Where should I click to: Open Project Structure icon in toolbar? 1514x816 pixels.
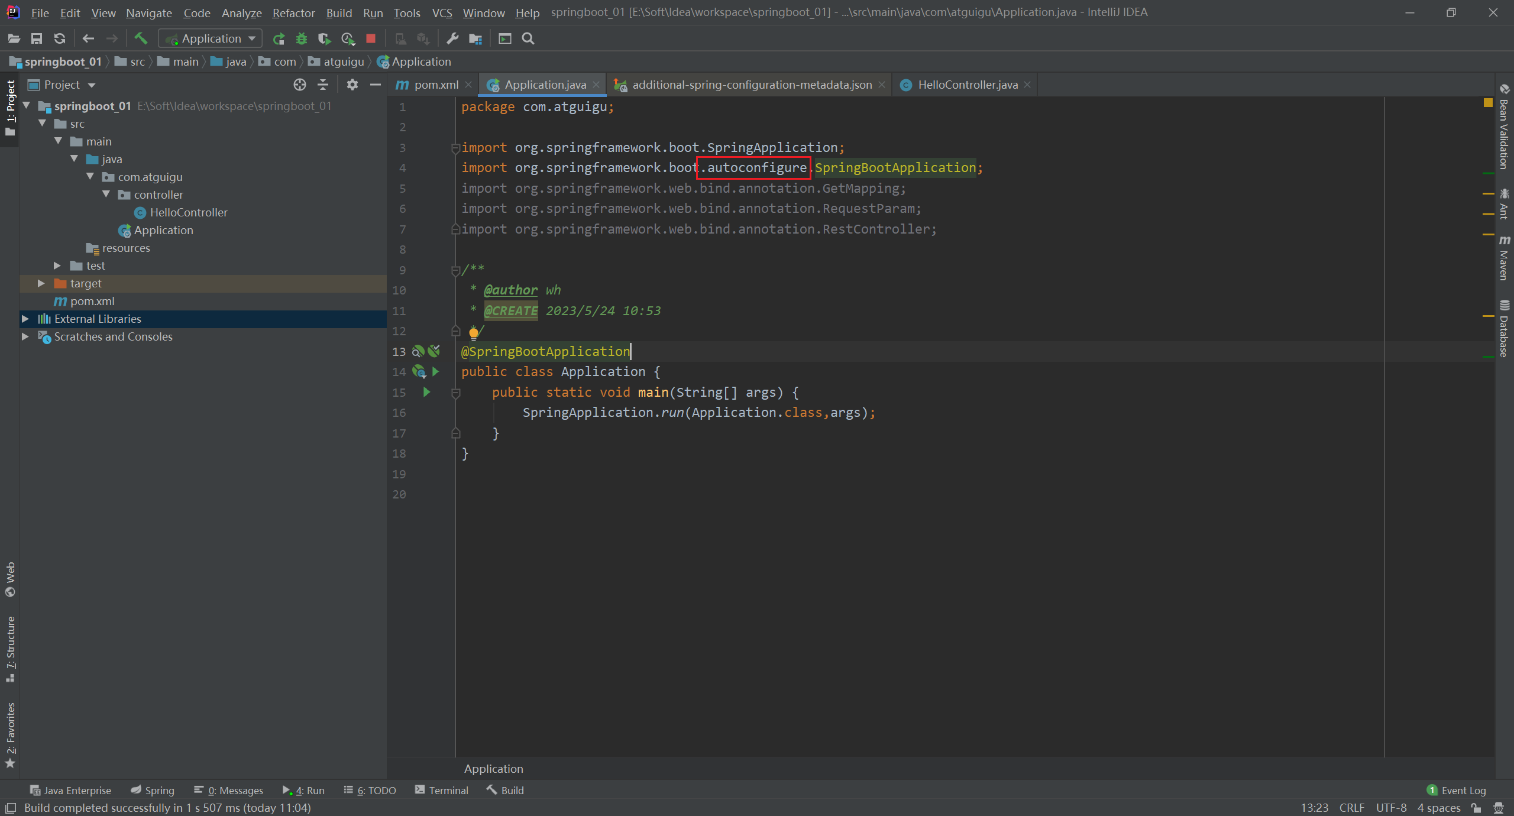click(x=475, y=38)
